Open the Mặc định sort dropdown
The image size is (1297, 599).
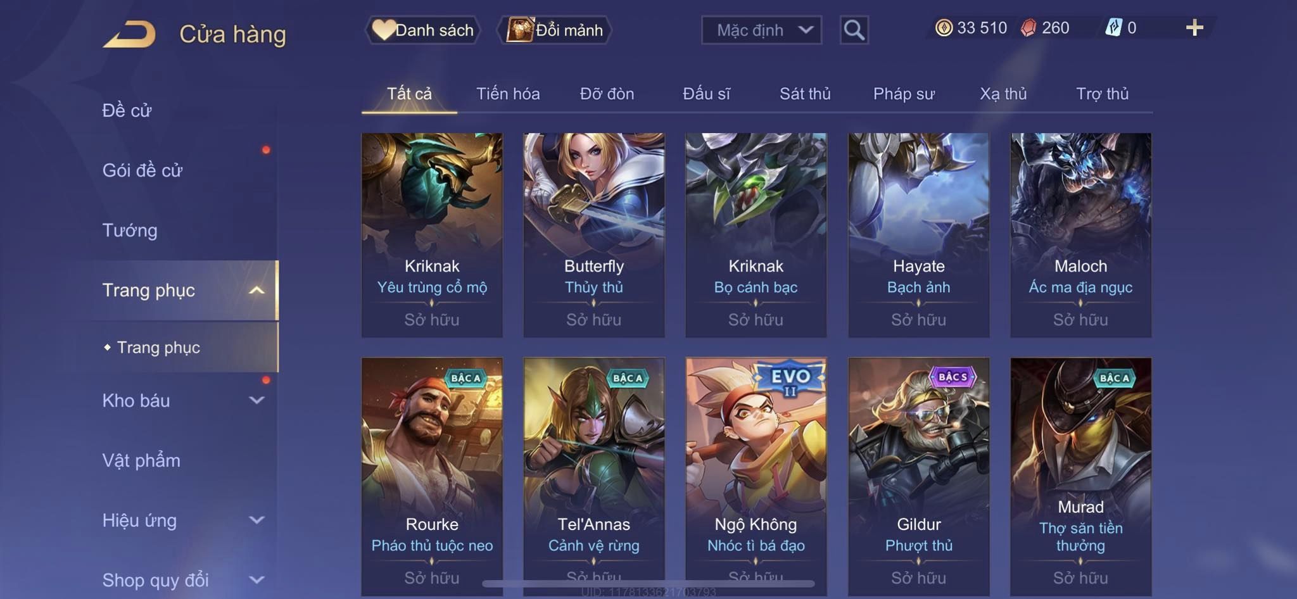pyautogui.click(x=761, y=30)
